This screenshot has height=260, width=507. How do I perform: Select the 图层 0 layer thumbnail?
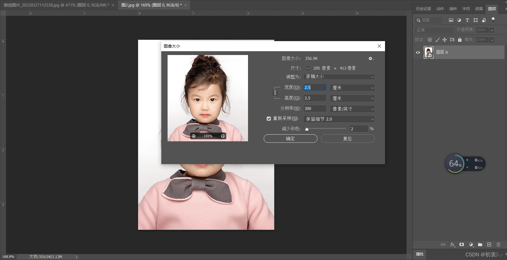(x=428, y=52)
